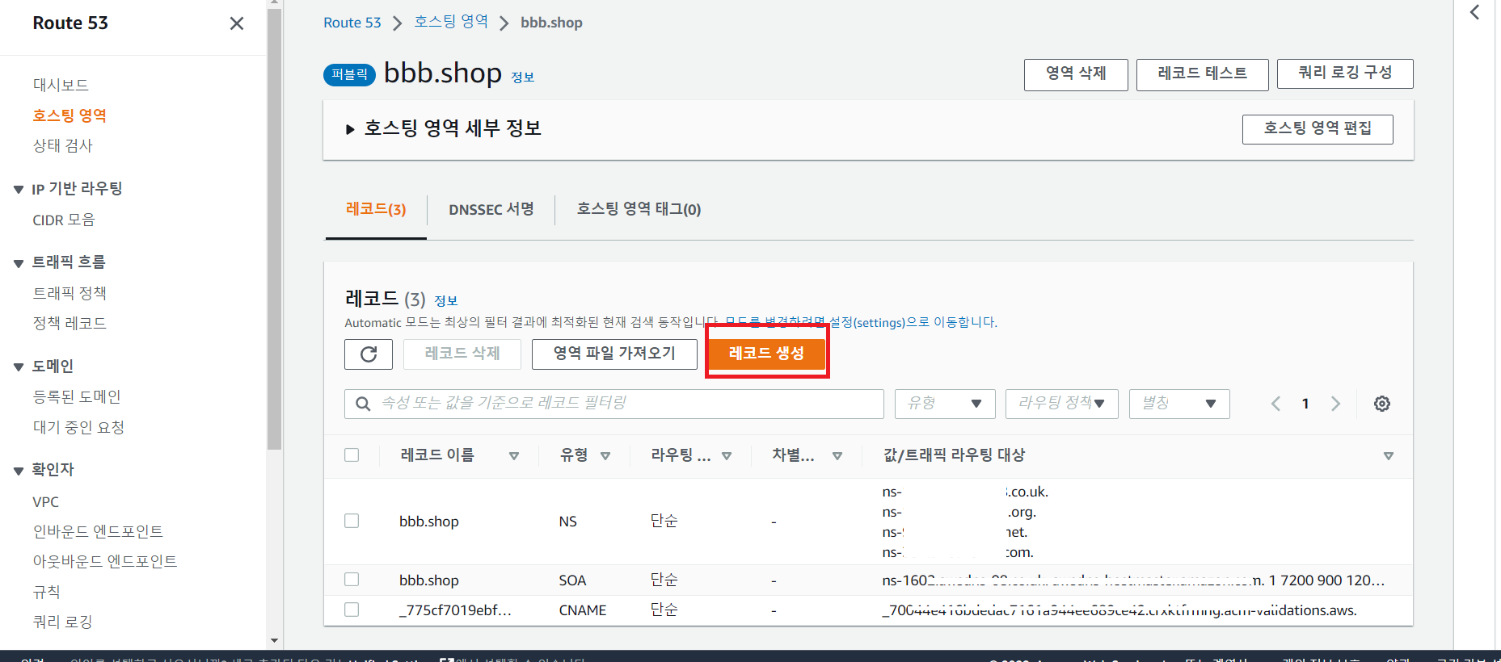Image resolution: width=1501 pixels, height=662 pixels.
Task: Select the _775cf7019ebf CNAME record checkbox
Action: pos(352,609)
